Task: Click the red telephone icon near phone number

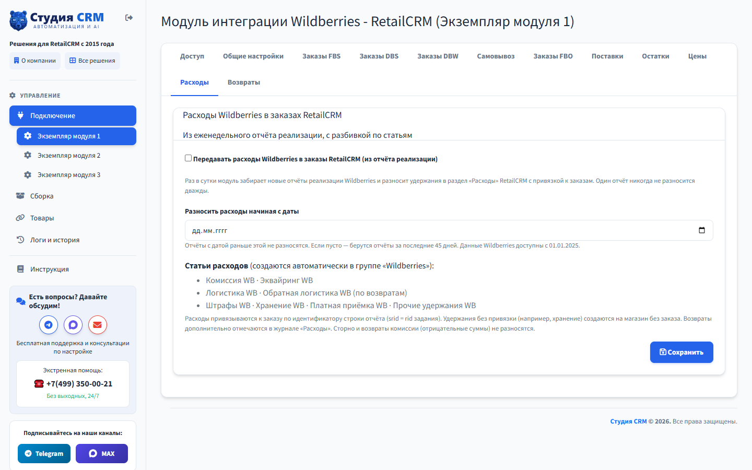Action: 39,384
